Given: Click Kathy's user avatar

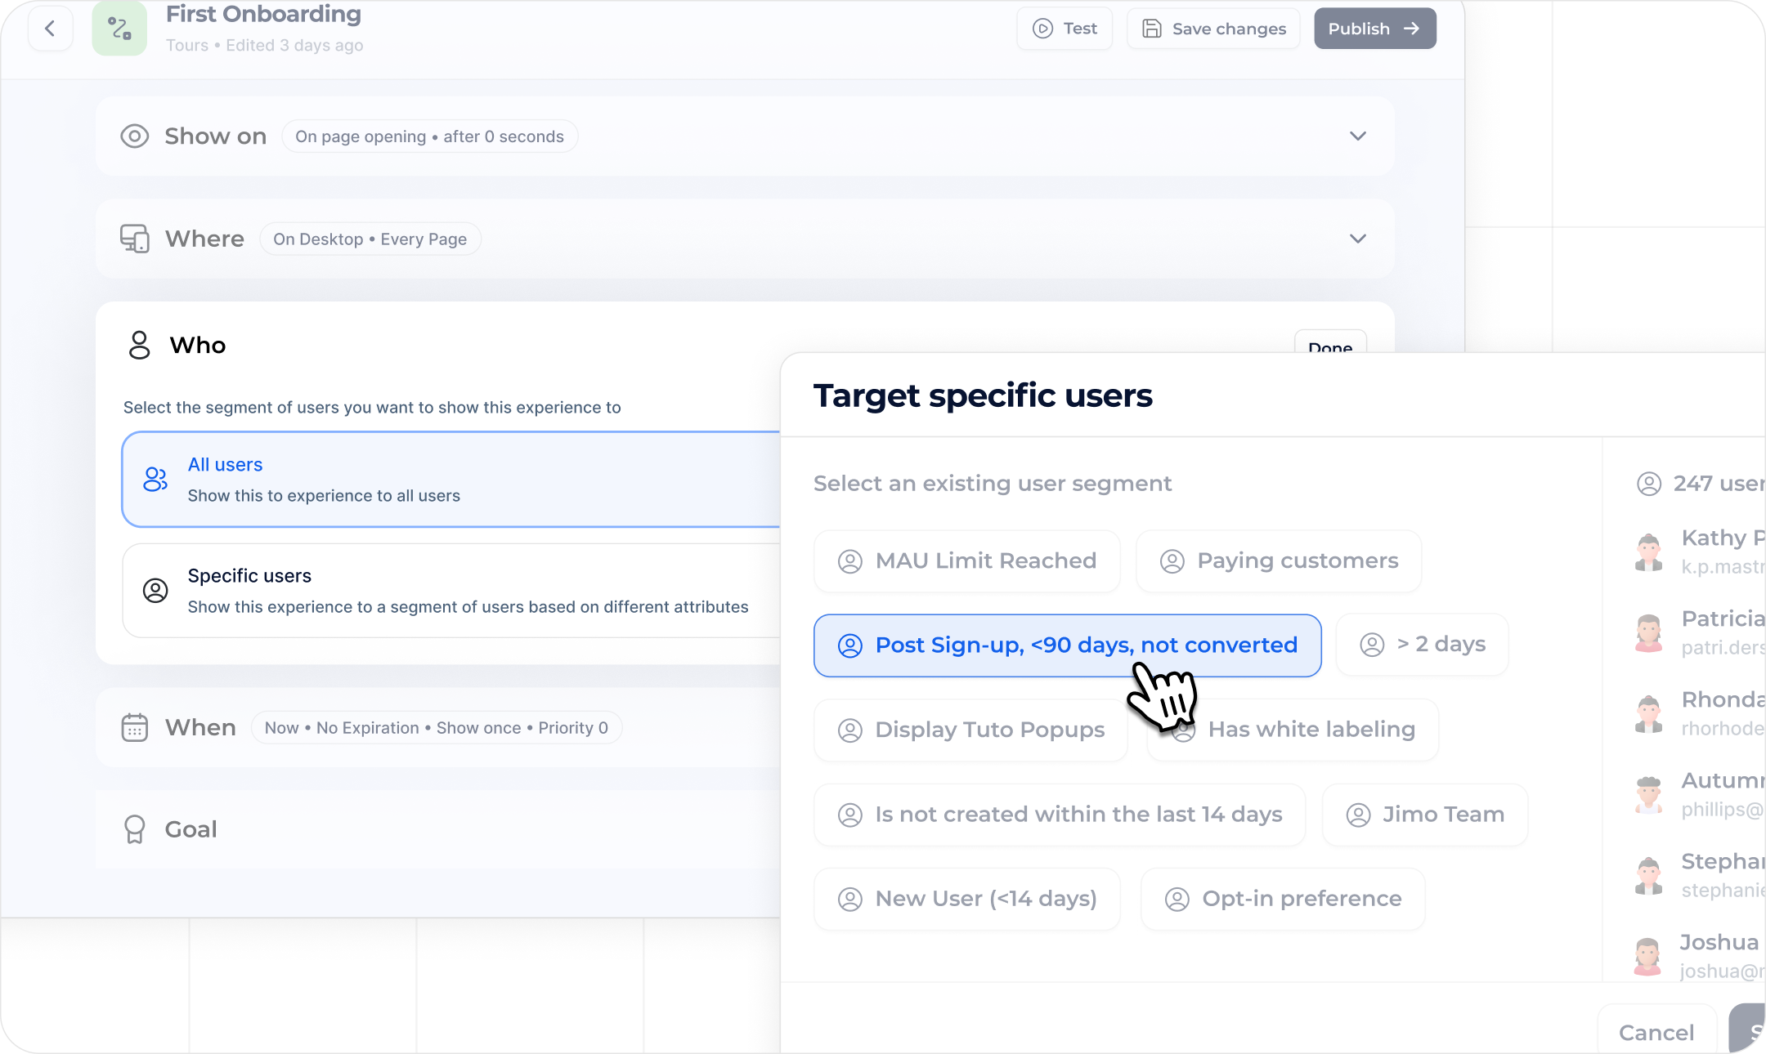Looking at the screenshot, I should pyautogui.click(x=1648, y=552).
